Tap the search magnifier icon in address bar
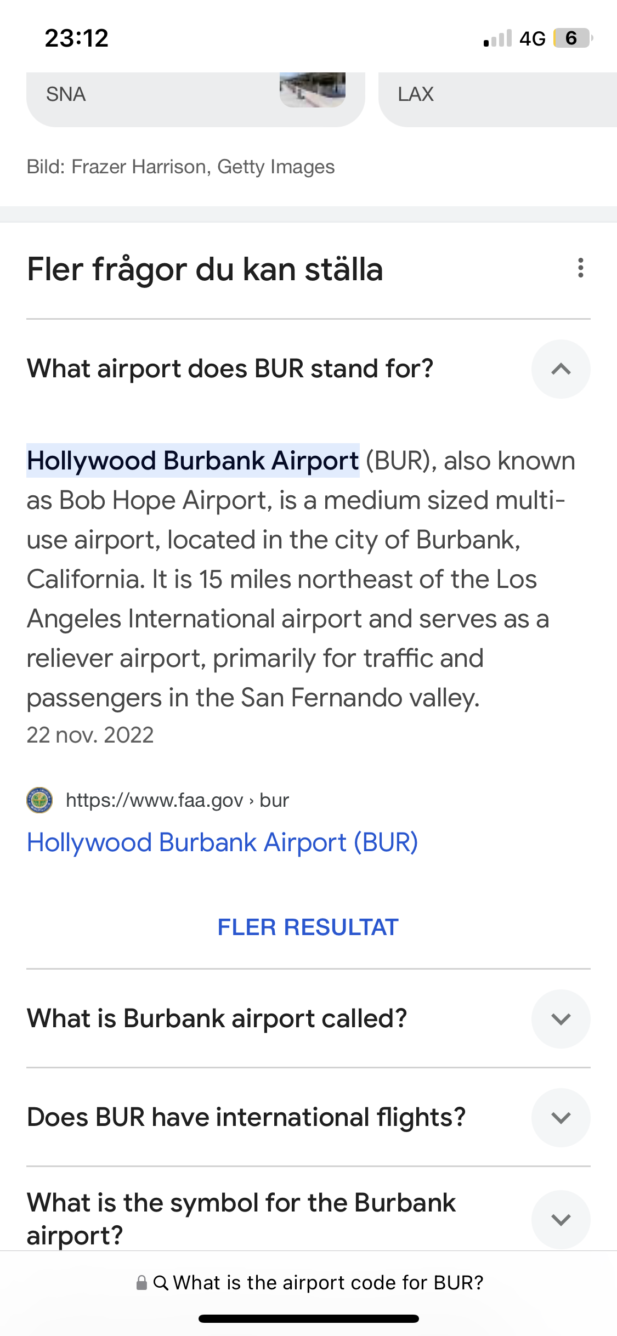Image resolution: width=617 pixels, height=1336 pixels. pyautogui.click(x=161, y=1283)
